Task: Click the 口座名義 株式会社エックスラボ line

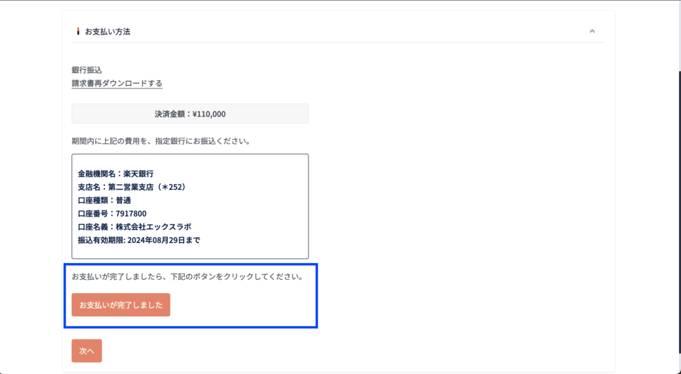Action: pos(134,227)
